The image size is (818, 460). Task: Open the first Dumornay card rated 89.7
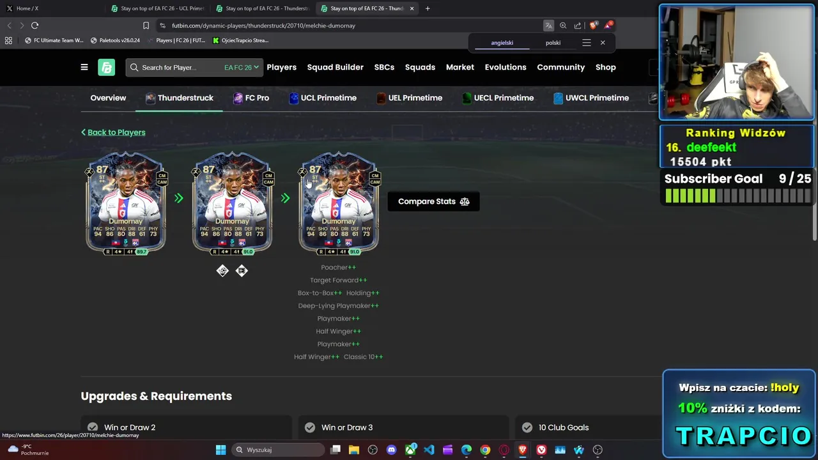126,203
